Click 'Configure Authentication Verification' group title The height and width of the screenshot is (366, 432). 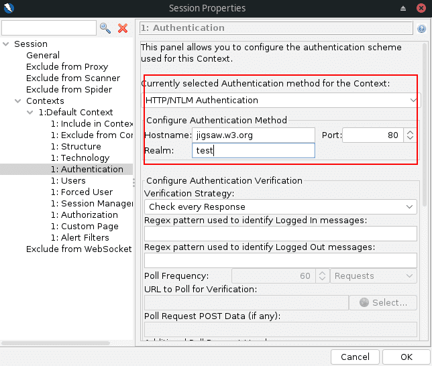[224, 181]
